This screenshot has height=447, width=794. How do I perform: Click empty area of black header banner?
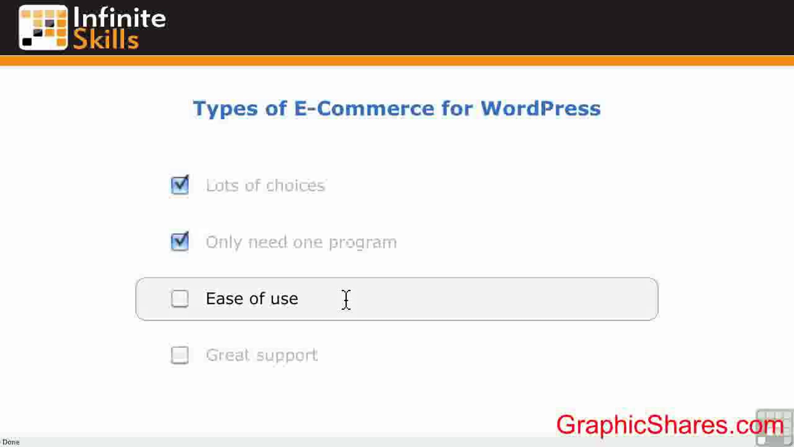463,27
